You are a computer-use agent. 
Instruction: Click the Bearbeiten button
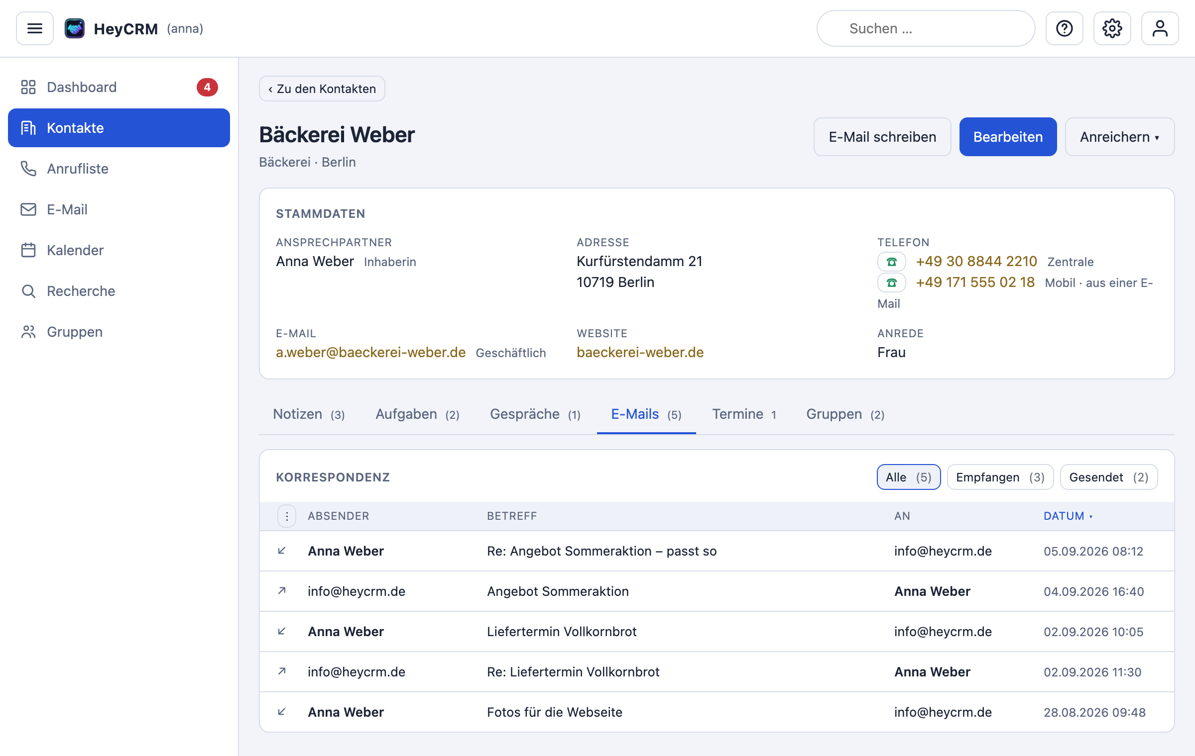coord(1008,137)
